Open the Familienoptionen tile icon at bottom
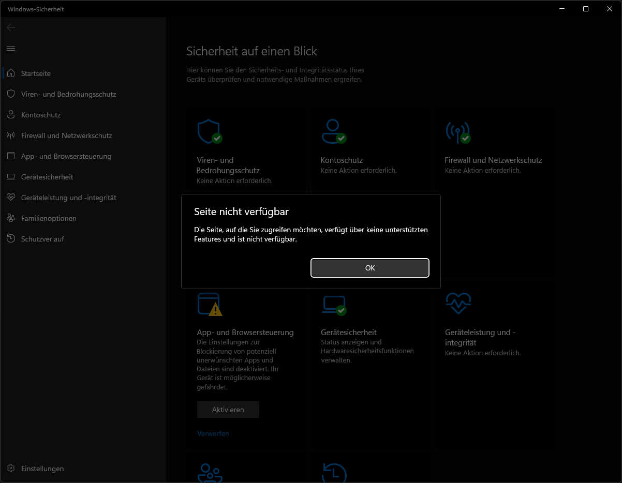622x483 pixels. 210,473
